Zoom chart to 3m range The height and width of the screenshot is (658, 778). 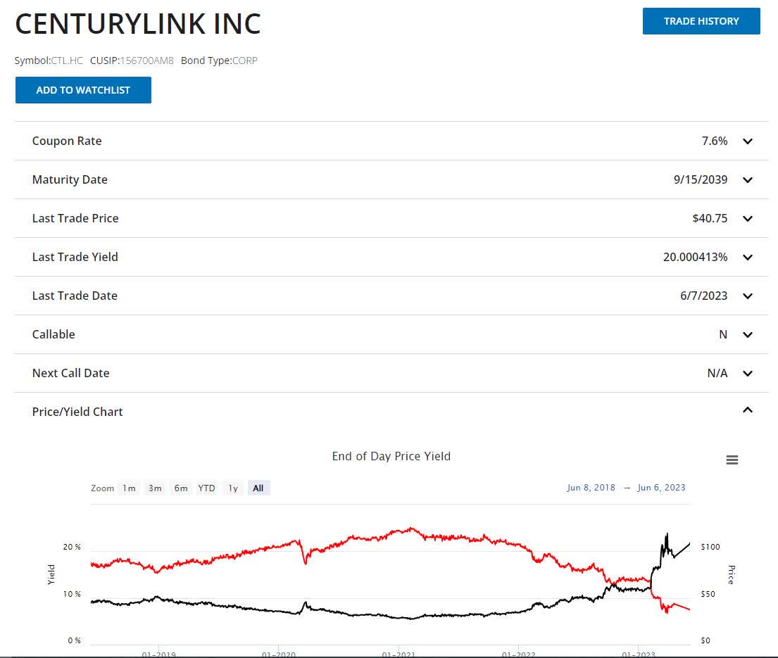click(155, 488)
